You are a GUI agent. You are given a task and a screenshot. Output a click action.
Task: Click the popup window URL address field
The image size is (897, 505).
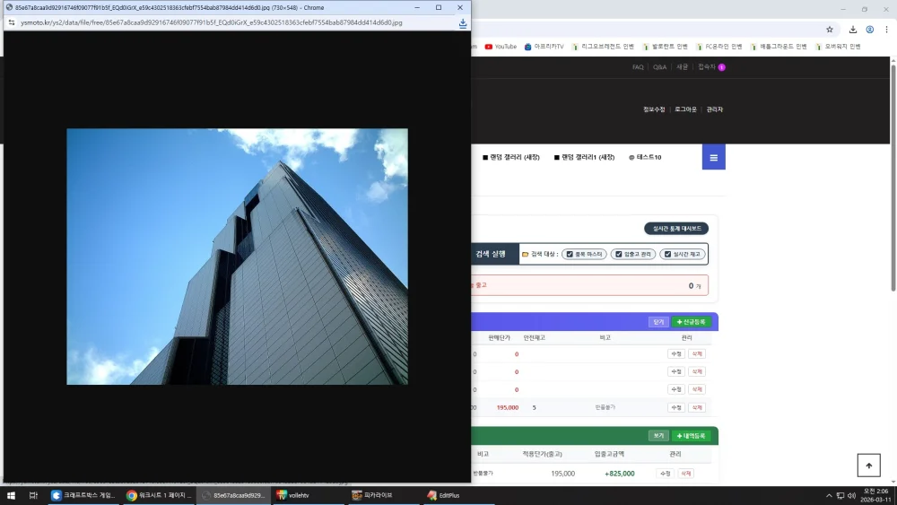click(x=212, y=23)
